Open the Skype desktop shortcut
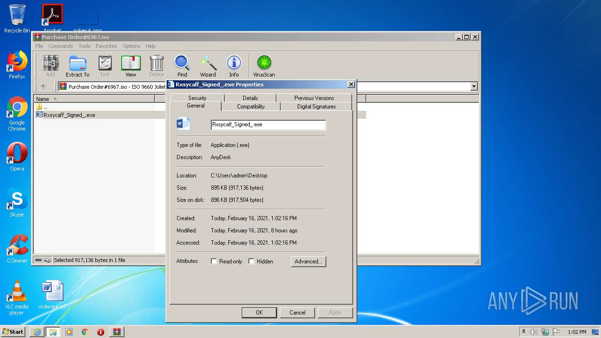Screen dimensions: 601x338 coord(17,203)
